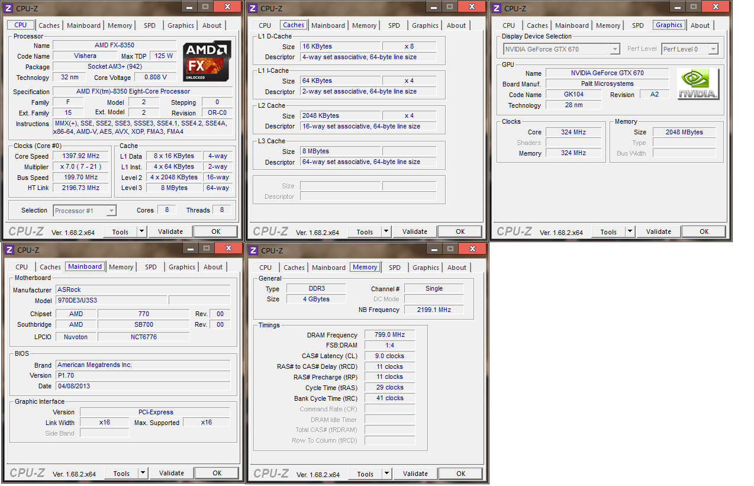
Task: Click the L2 Cache 2048 KBytes size field
Action: tap(340, 115)
